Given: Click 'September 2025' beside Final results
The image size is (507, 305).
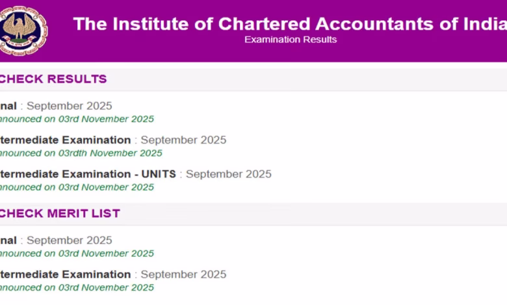Looking at the screenshot, I should (69, 106).
